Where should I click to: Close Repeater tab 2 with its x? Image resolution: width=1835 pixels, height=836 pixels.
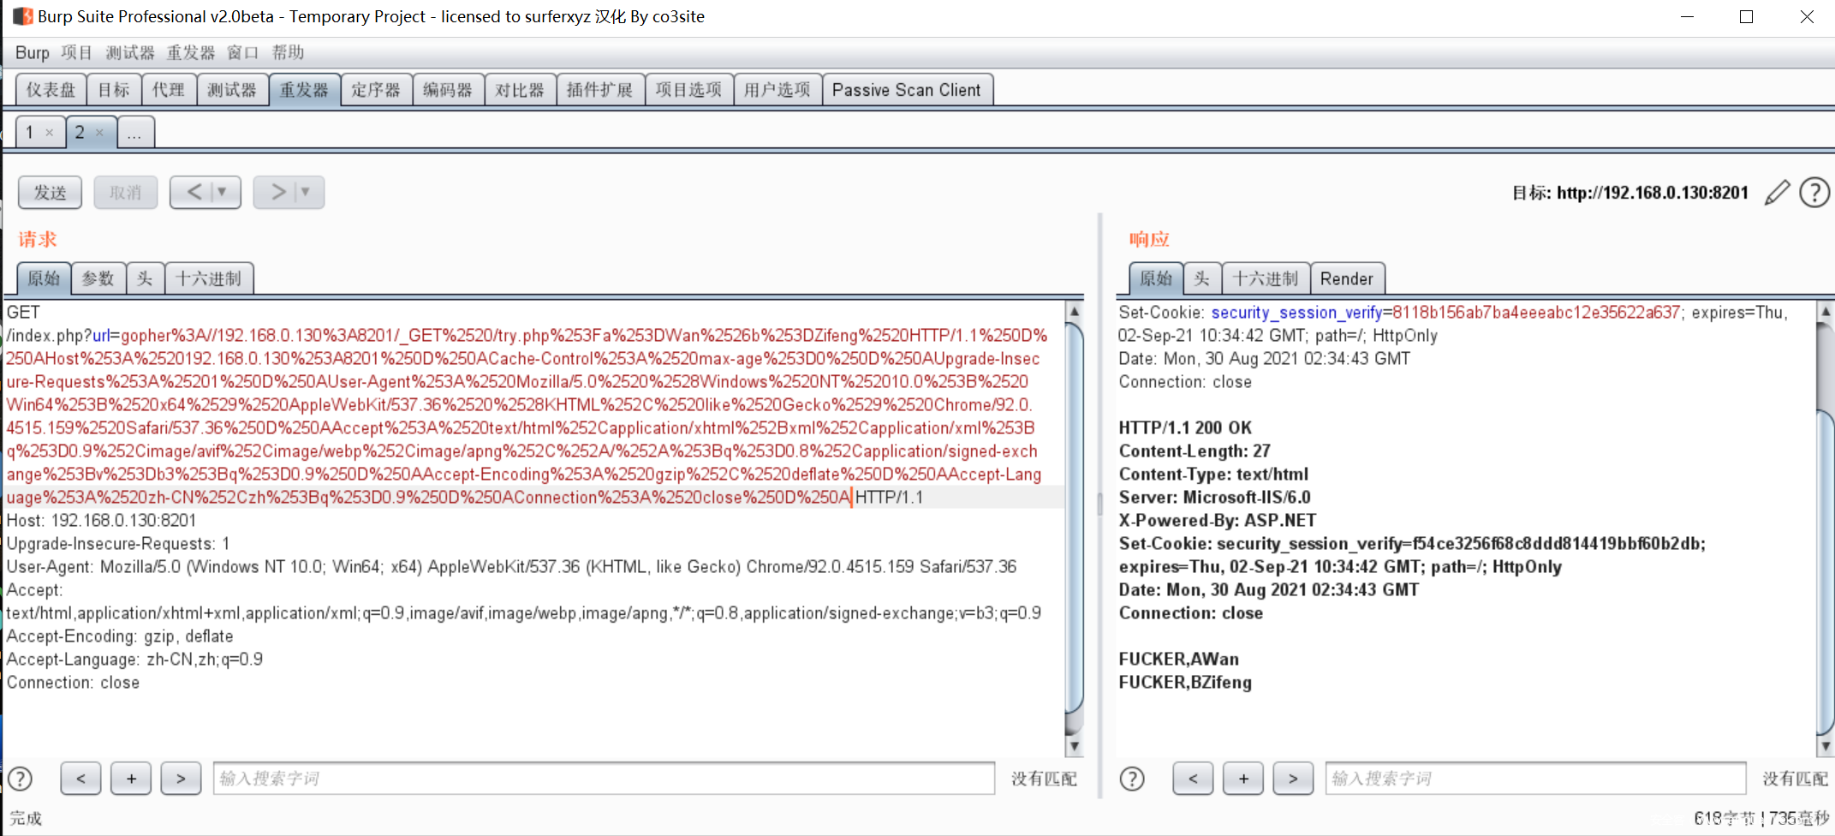(x=99, y=133)
